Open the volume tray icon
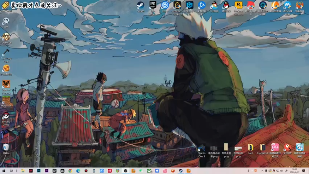Image resolution: width=309 pixels, height=174 pixels. [282, 171]
